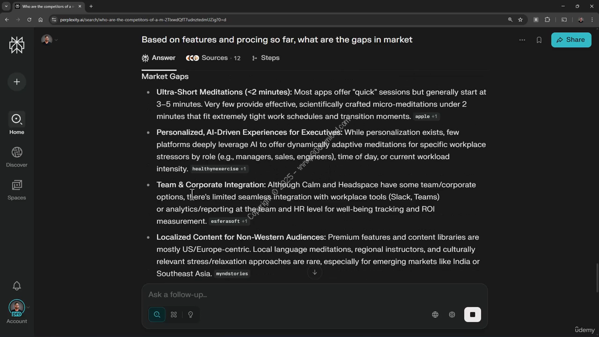The height and width of the screenshot is (337, 599).
Task: Open the notifications bell
Action: tap(17, 286)
